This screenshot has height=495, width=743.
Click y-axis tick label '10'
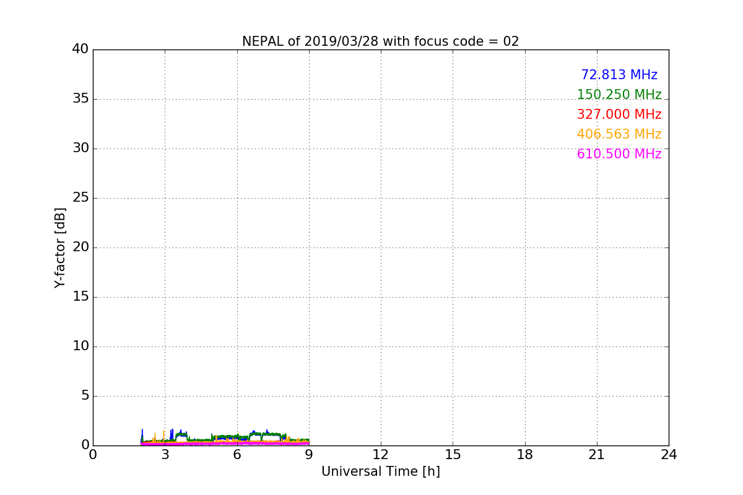click(80, 346)
